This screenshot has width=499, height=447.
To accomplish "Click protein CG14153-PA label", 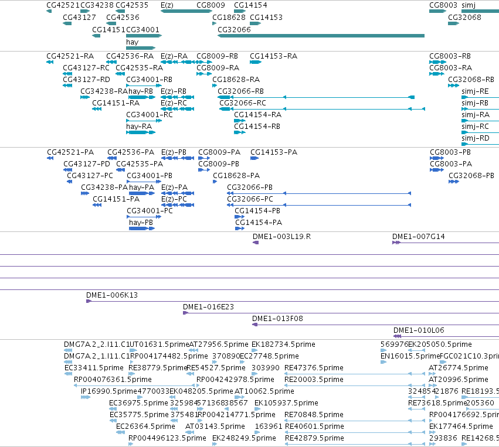I will tap(274, 152).
